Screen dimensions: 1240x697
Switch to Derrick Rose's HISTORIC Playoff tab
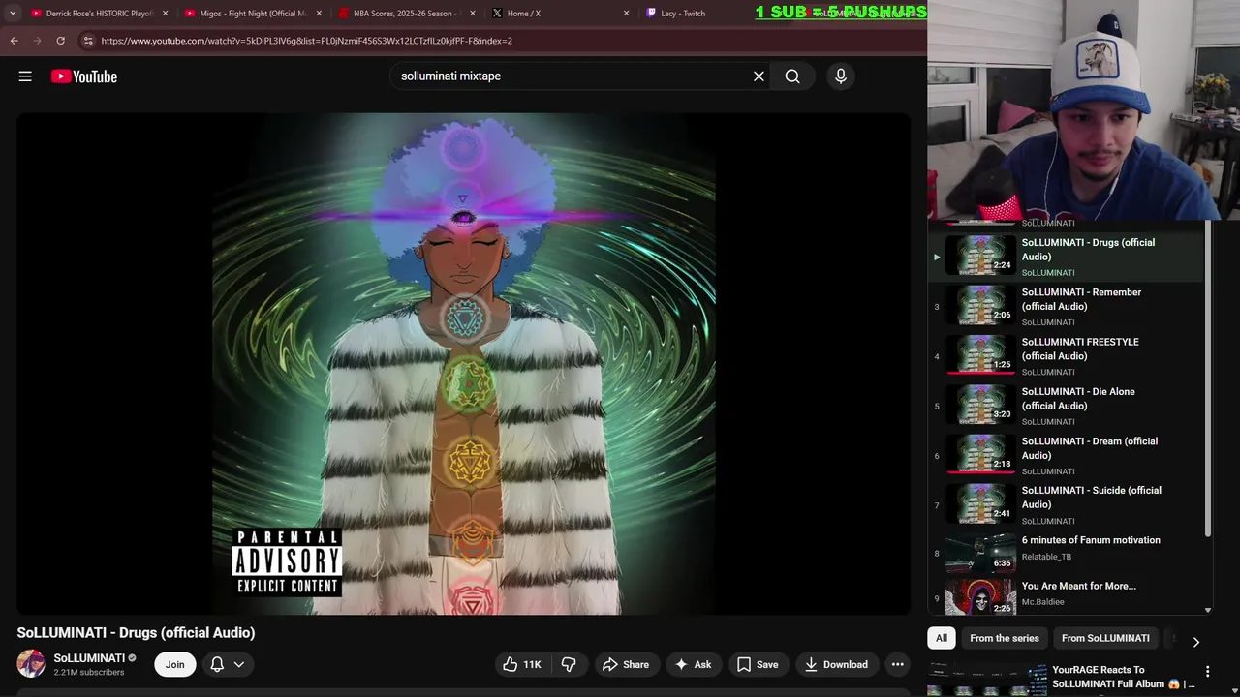point(99,14)
